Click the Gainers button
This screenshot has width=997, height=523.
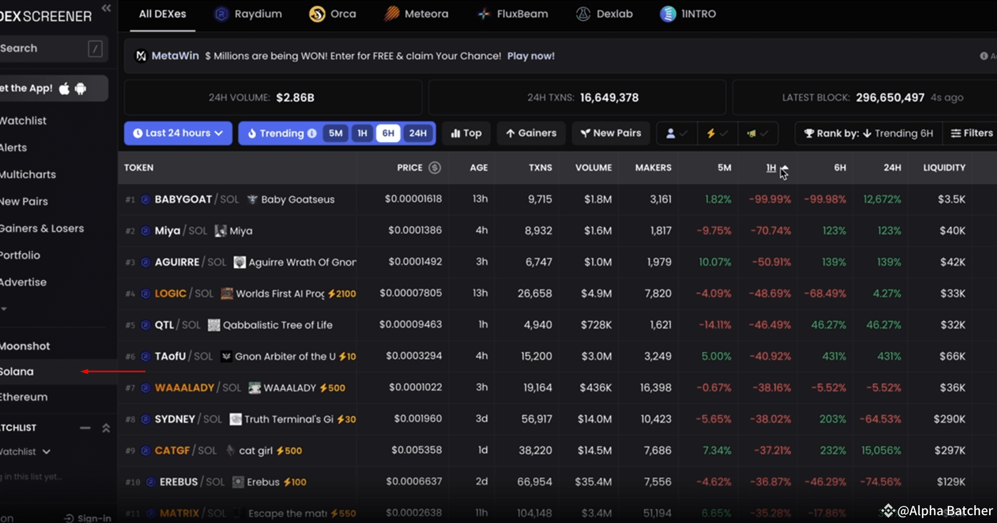point(531,133)
